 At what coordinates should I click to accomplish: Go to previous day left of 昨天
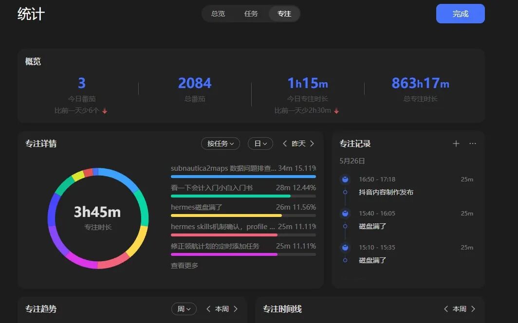click(285, 144)
